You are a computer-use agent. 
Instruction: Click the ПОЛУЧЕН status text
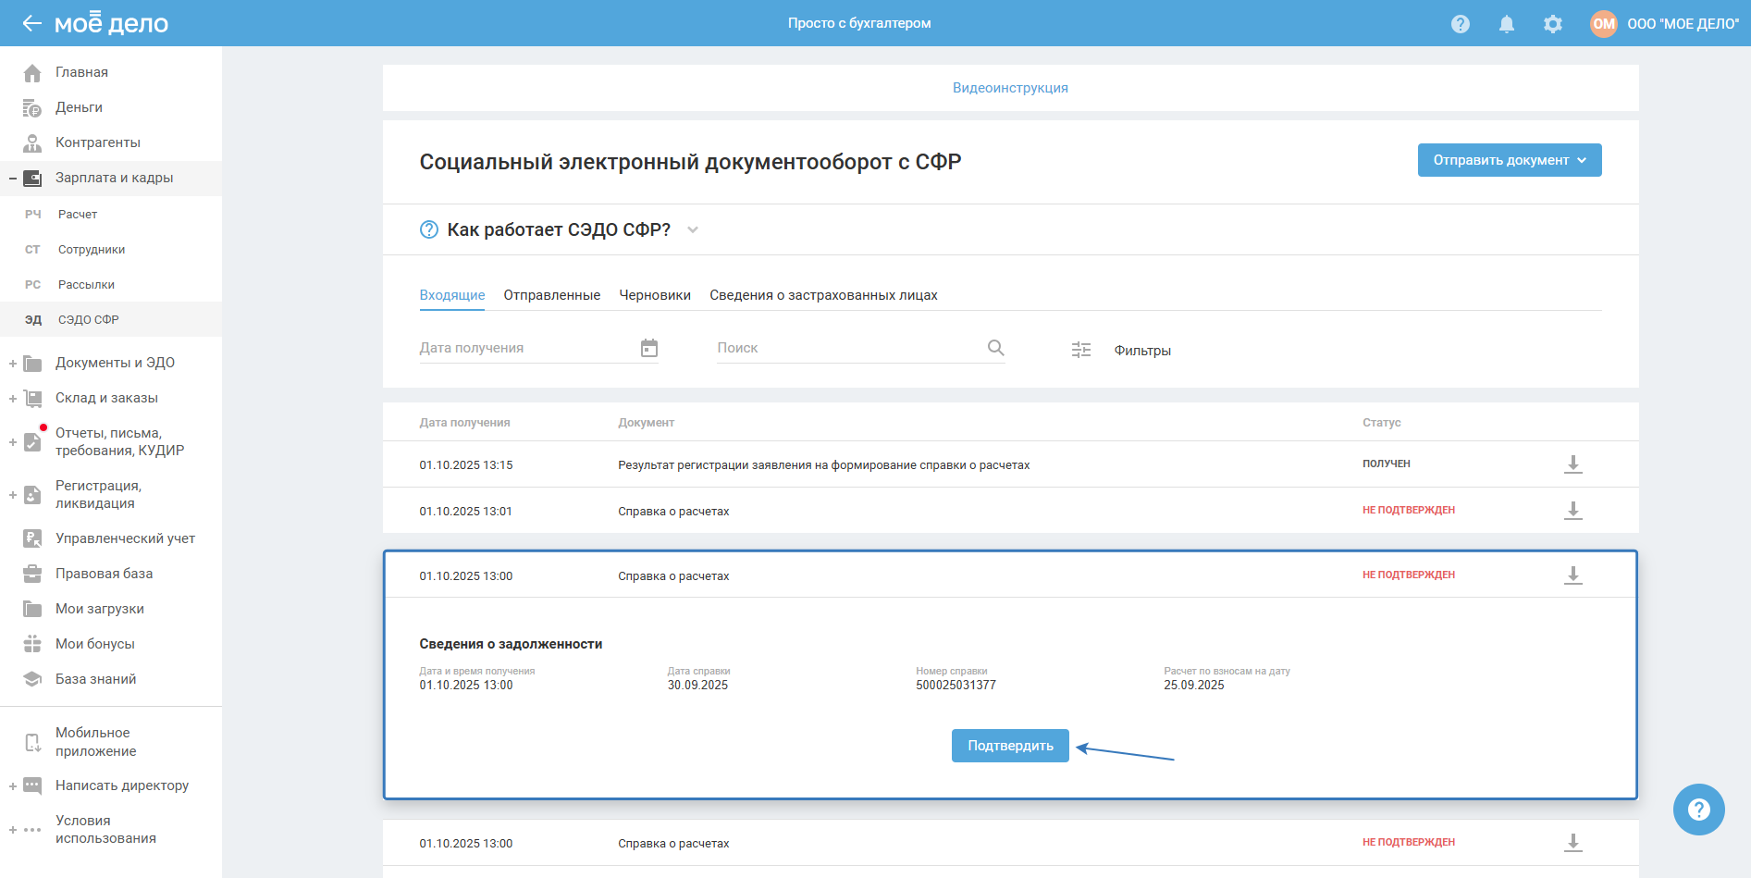1386,464
